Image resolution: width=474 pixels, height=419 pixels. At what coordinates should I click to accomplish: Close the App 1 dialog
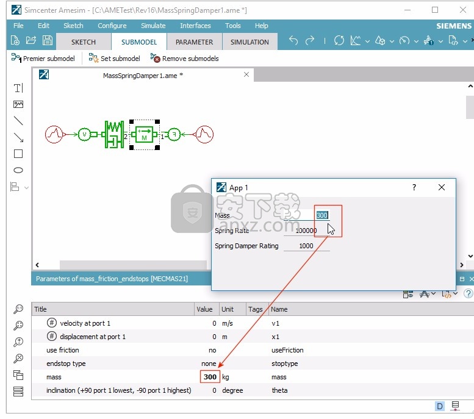coord(441,187)
